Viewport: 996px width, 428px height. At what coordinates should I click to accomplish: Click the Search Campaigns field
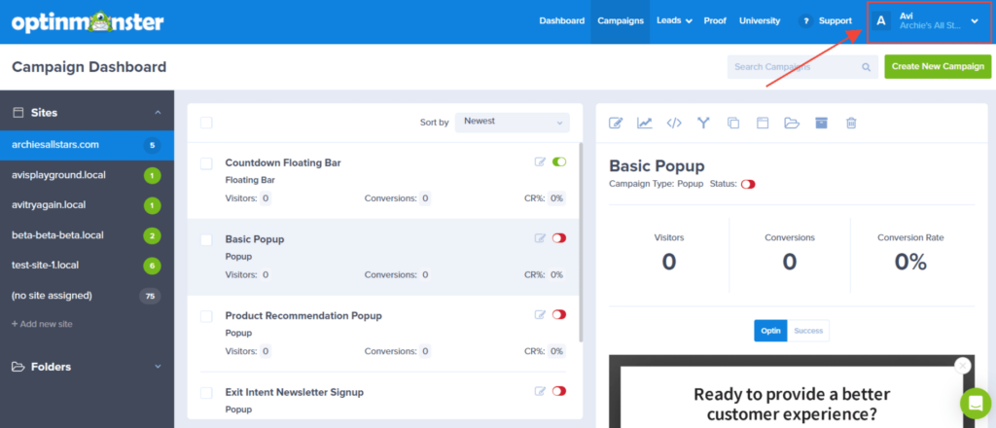[x=795, y=67]
